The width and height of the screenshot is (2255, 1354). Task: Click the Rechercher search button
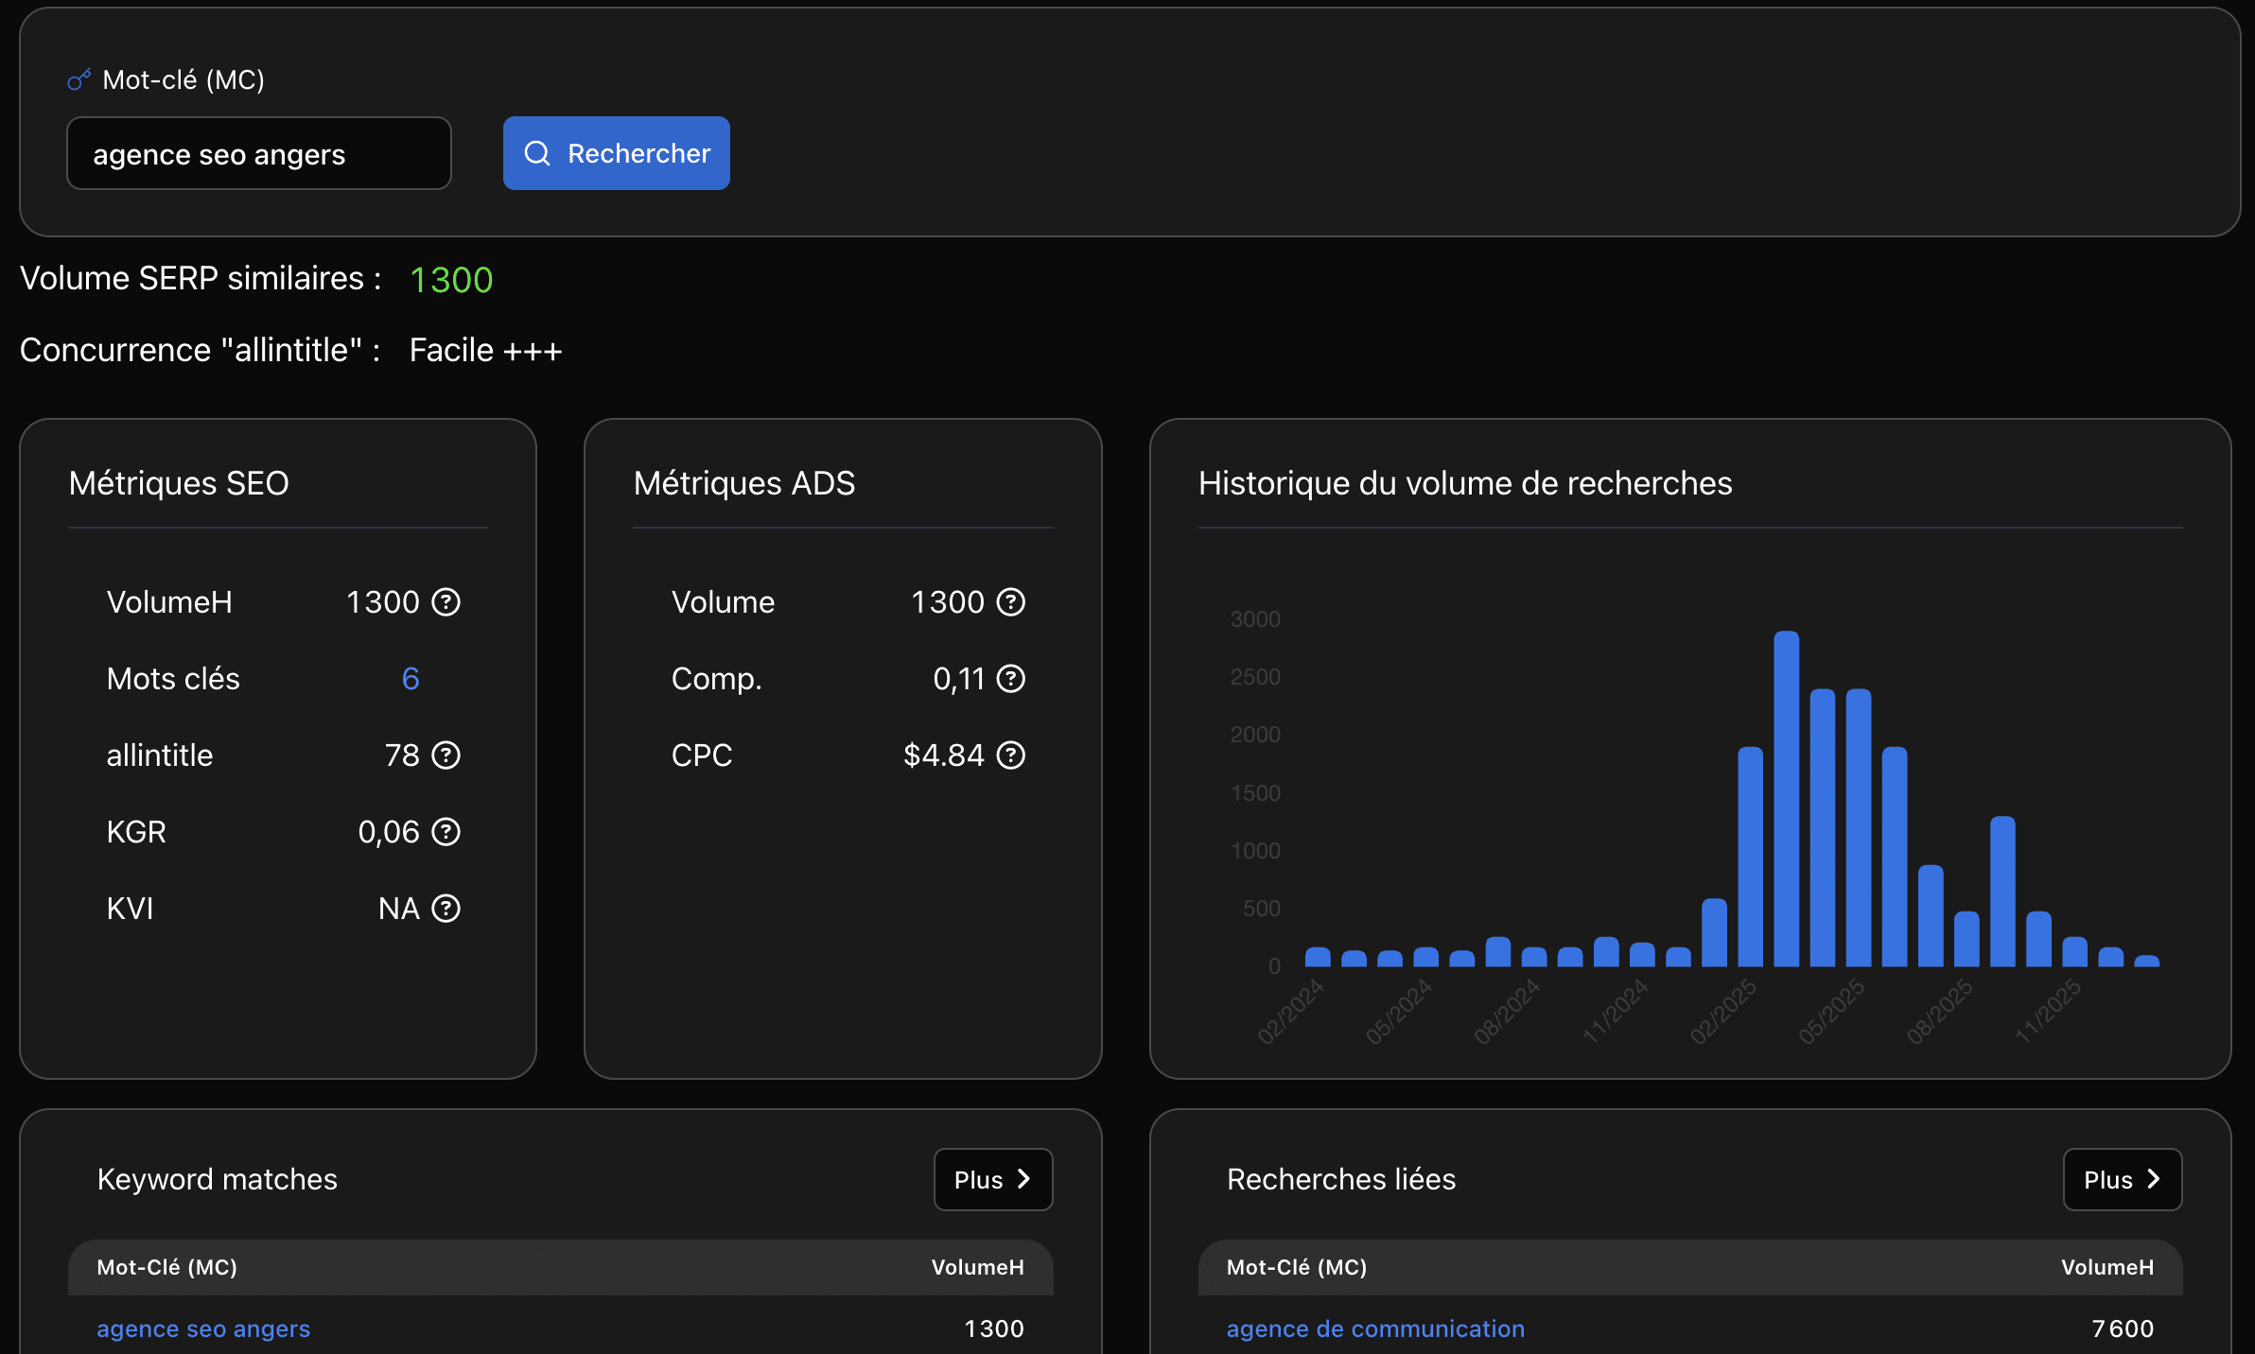click(616, 153)
